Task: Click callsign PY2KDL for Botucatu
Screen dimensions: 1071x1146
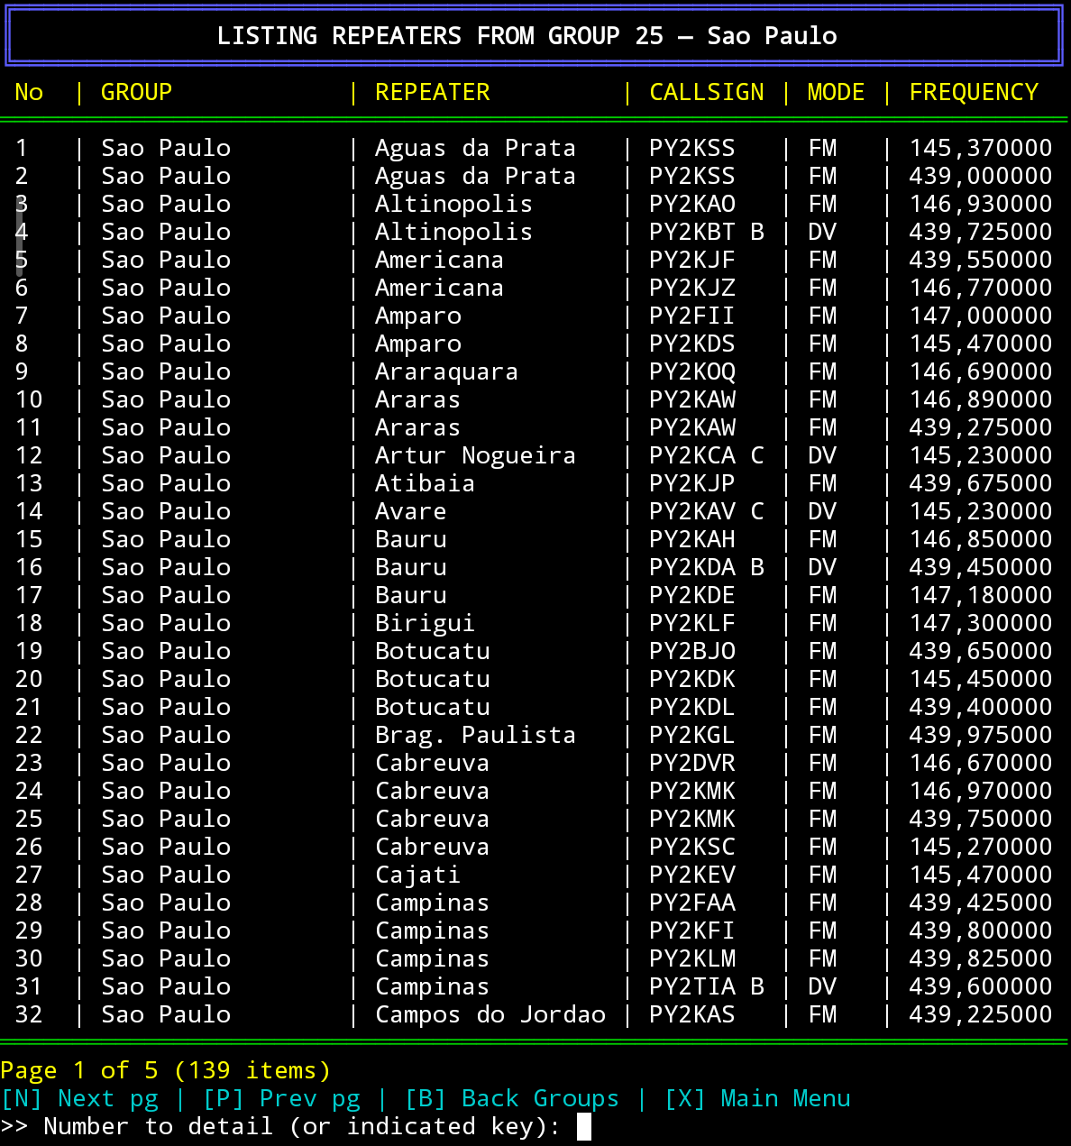Action: point(692,707)
